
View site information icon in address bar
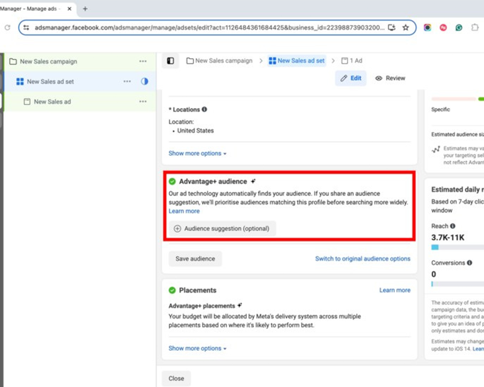(x=26, y=28)
